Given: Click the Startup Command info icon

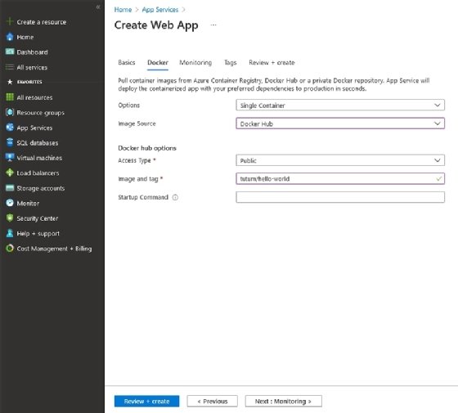Looking at the screenshot, I should click(175, 197).
